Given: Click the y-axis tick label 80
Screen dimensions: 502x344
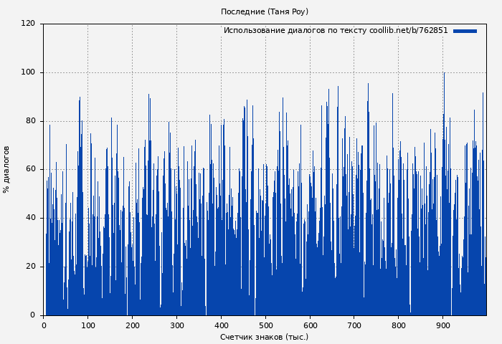Looking at the screenshot, I should click(x=30, y=121).
